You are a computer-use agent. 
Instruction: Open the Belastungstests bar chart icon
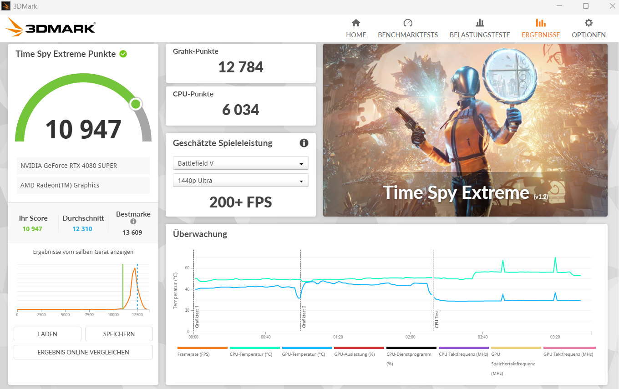pos(480,23)
